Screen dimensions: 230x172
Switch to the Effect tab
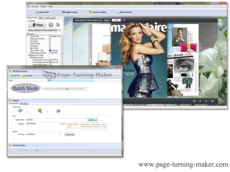[x=41, y=18]
